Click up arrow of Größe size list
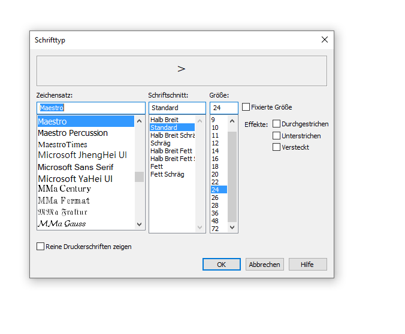This screenshot has width=405, height=334. click(x=232, y=121)
